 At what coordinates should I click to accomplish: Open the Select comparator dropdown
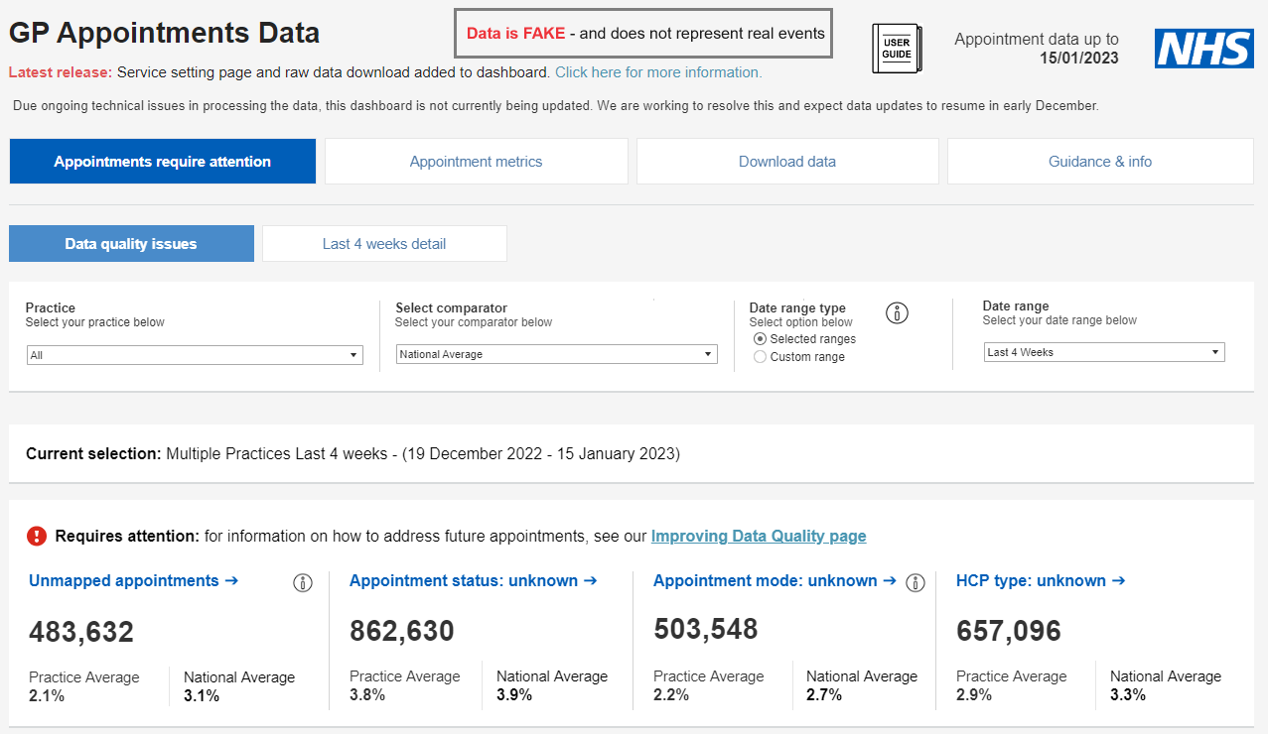click(556, 353)
